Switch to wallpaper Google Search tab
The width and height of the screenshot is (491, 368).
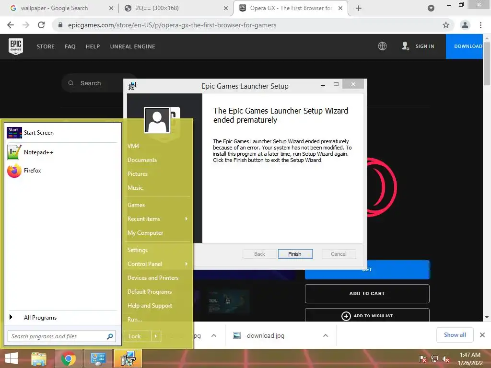[54, 8]
